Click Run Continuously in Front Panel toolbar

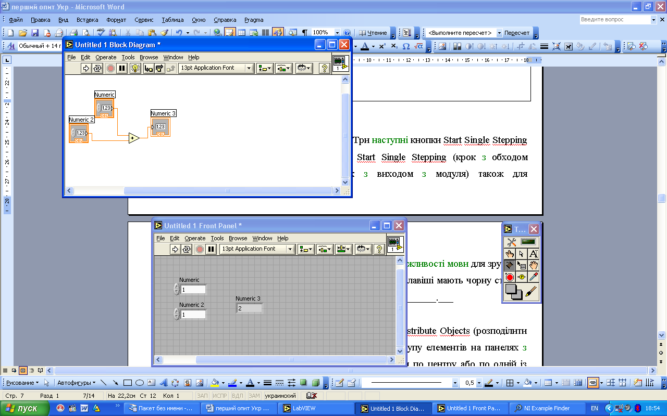point(187,249)
